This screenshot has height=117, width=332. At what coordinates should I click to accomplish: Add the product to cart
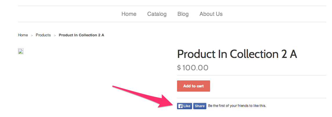194,86
